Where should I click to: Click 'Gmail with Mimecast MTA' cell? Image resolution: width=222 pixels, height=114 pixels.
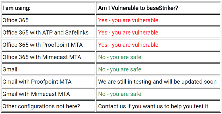(x=48, y=94)
